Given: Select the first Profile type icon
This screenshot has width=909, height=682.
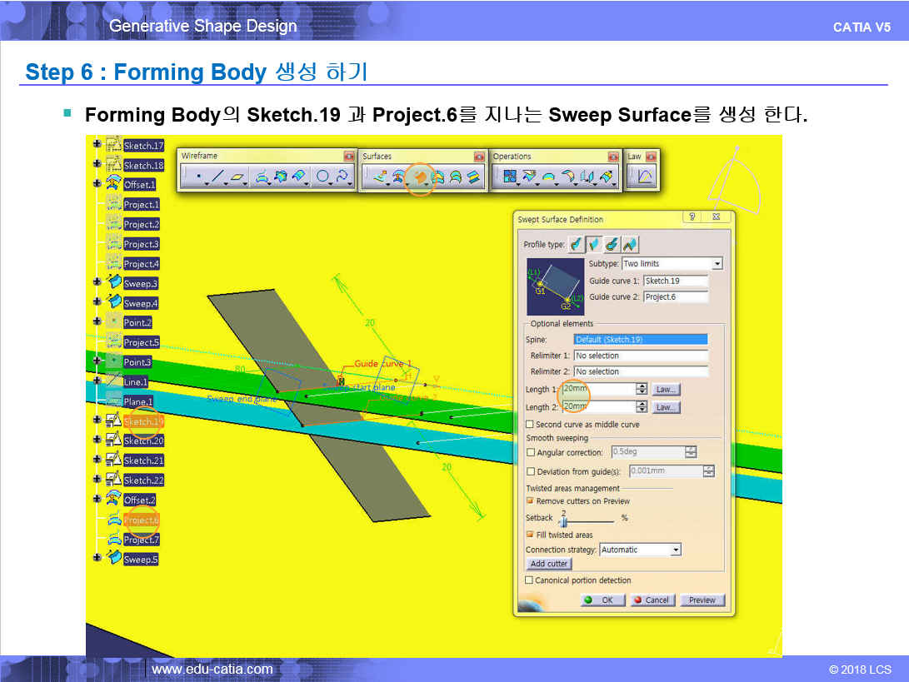Looking at the screenshot, I should coord(577,245).
